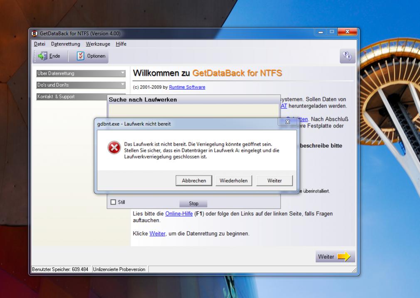420x298 pixels.
Task: Close the Laufwerk nicht bereit dialog
Action: pos(288,122)
